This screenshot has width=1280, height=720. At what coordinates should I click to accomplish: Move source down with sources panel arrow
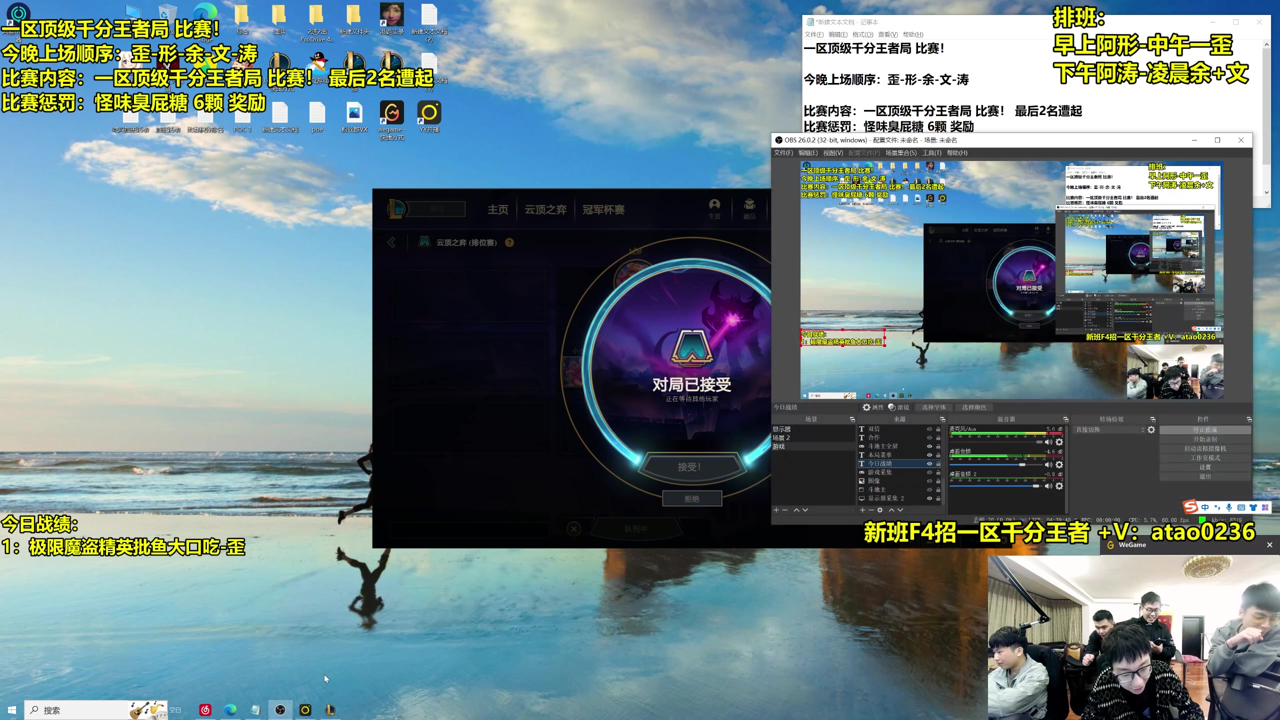coord(900,510)
